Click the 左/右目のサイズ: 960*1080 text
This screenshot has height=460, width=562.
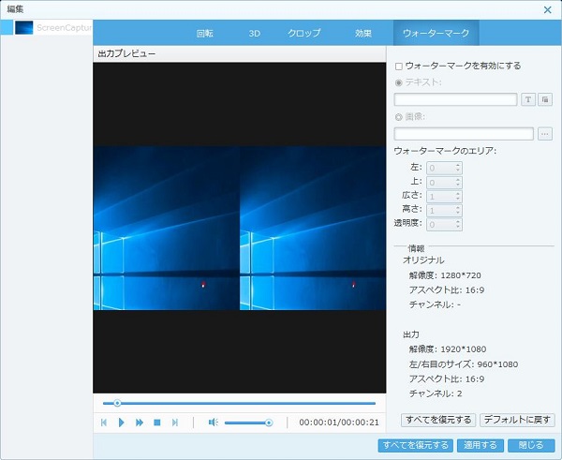464,364
